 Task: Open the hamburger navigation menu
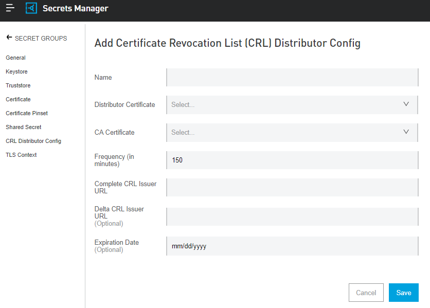(10, 8)
